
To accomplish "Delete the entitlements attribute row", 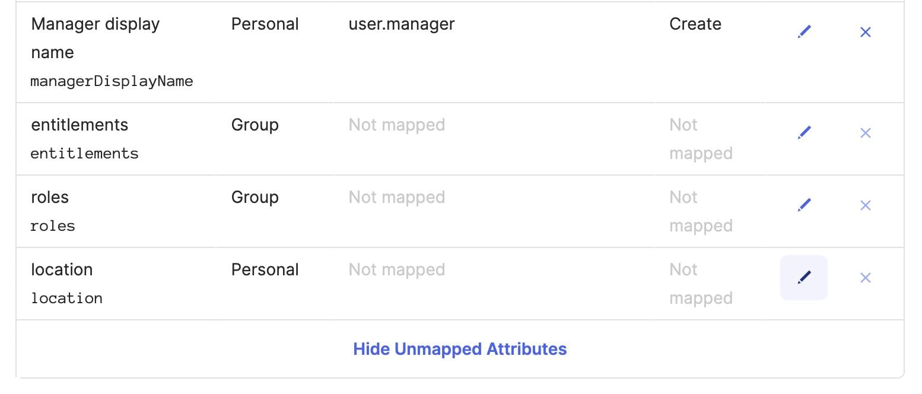I will (865, 133).
